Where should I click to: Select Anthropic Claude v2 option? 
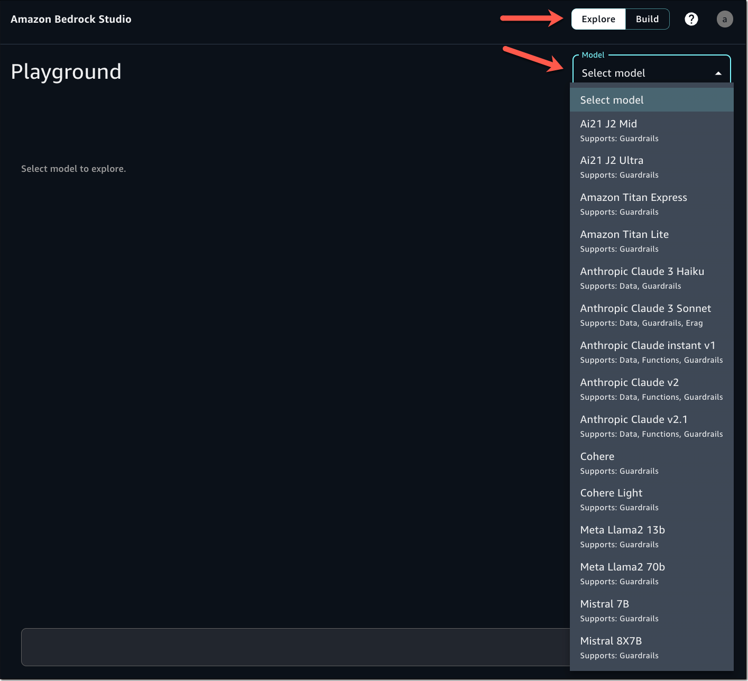pos(651,389)
